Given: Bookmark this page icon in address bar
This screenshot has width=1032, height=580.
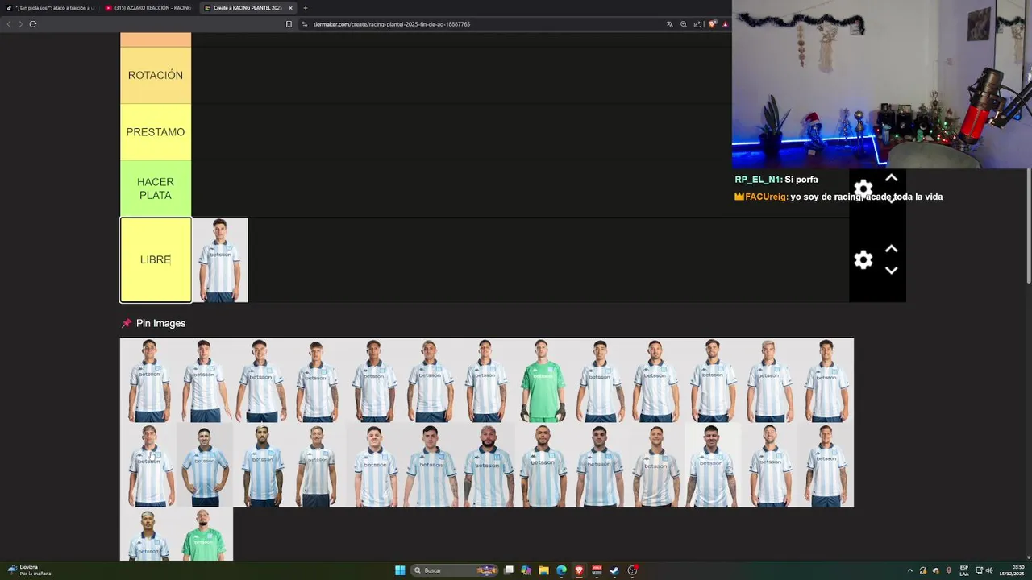Looking at the screenshot, I should point(289,24).
